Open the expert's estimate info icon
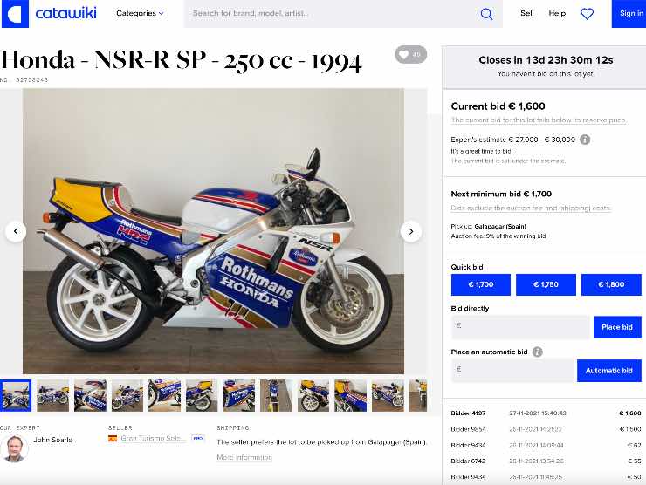Screen dimensions: 646x485 click(x=585, y=140)
